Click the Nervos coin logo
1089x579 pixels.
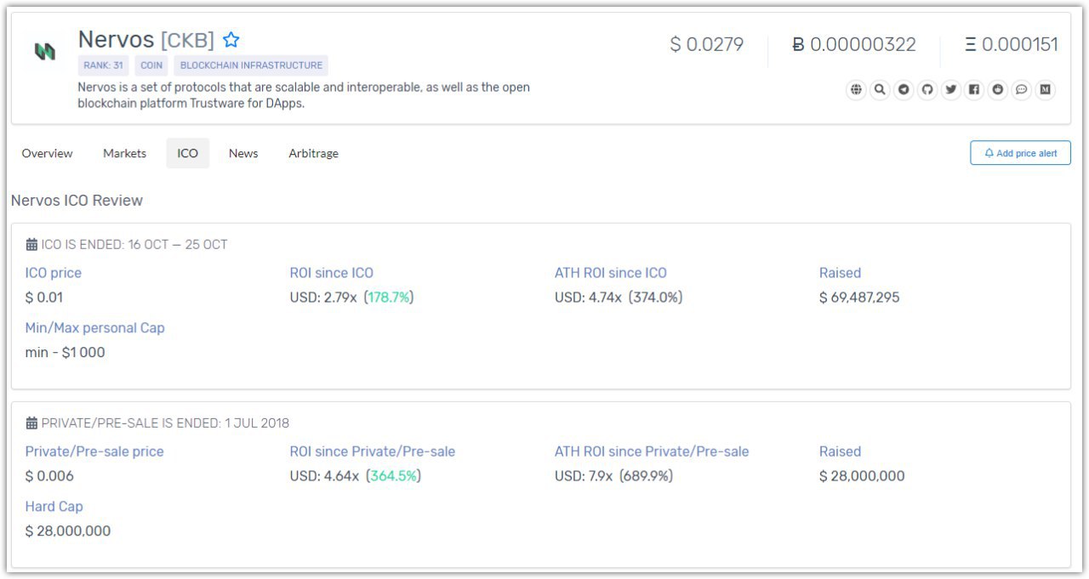tap(44, 52)
